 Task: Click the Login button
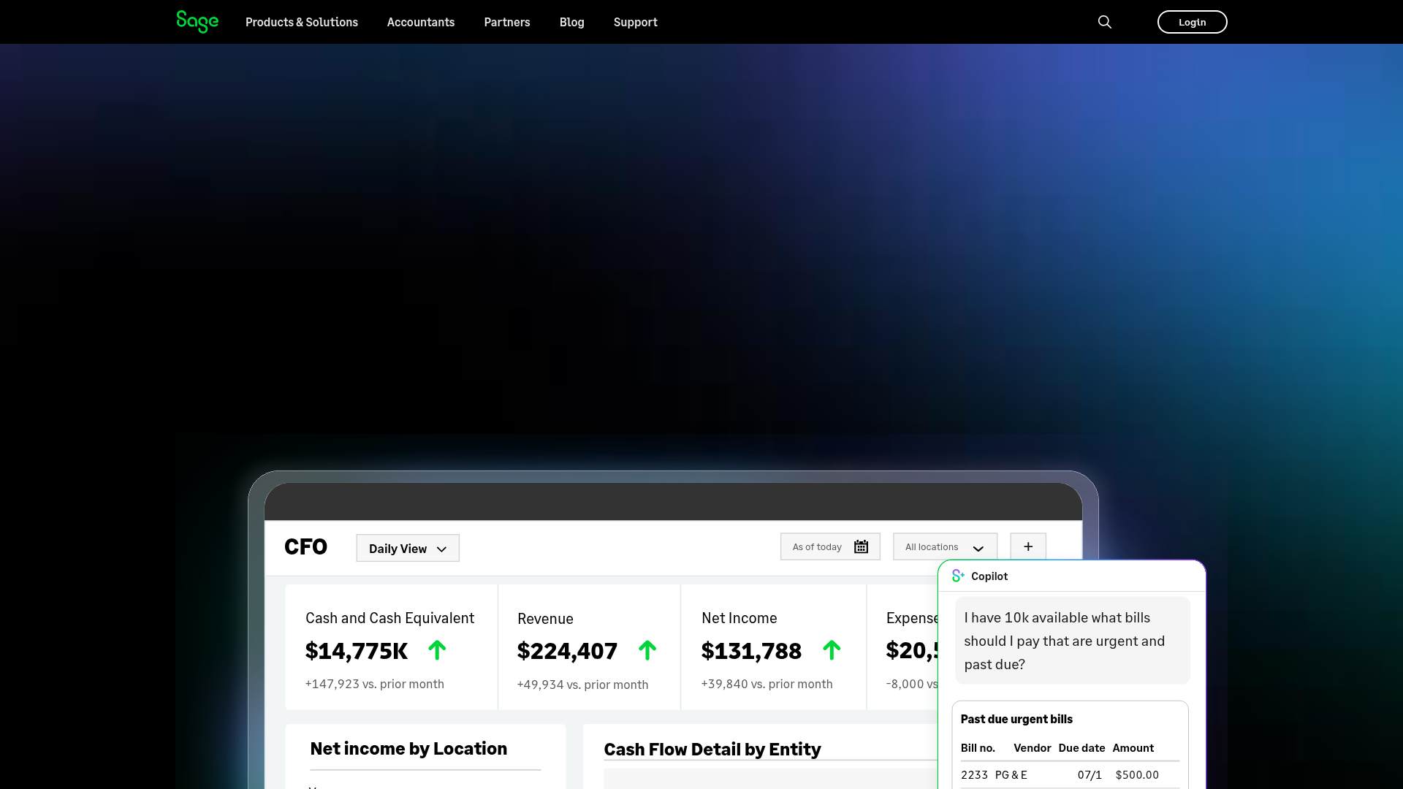[x=1192, y=22]
